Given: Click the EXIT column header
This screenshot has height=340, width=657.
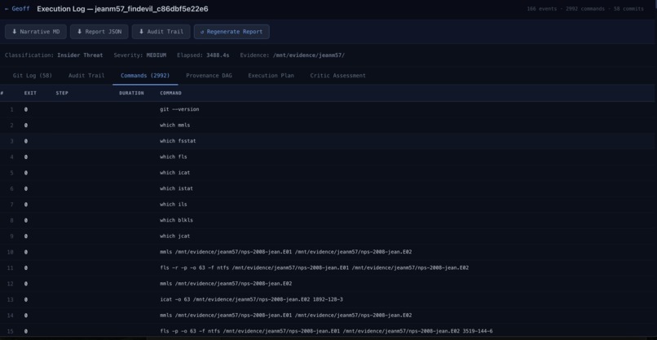Looking at the screenshot, I should click(x=30, y=93).
